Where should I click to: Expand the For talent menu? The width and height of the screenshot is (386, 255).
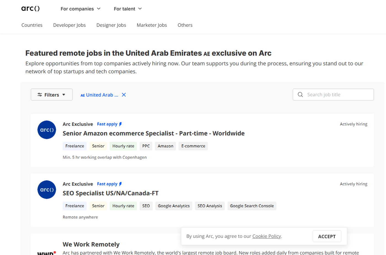click(x=128, y=9)
